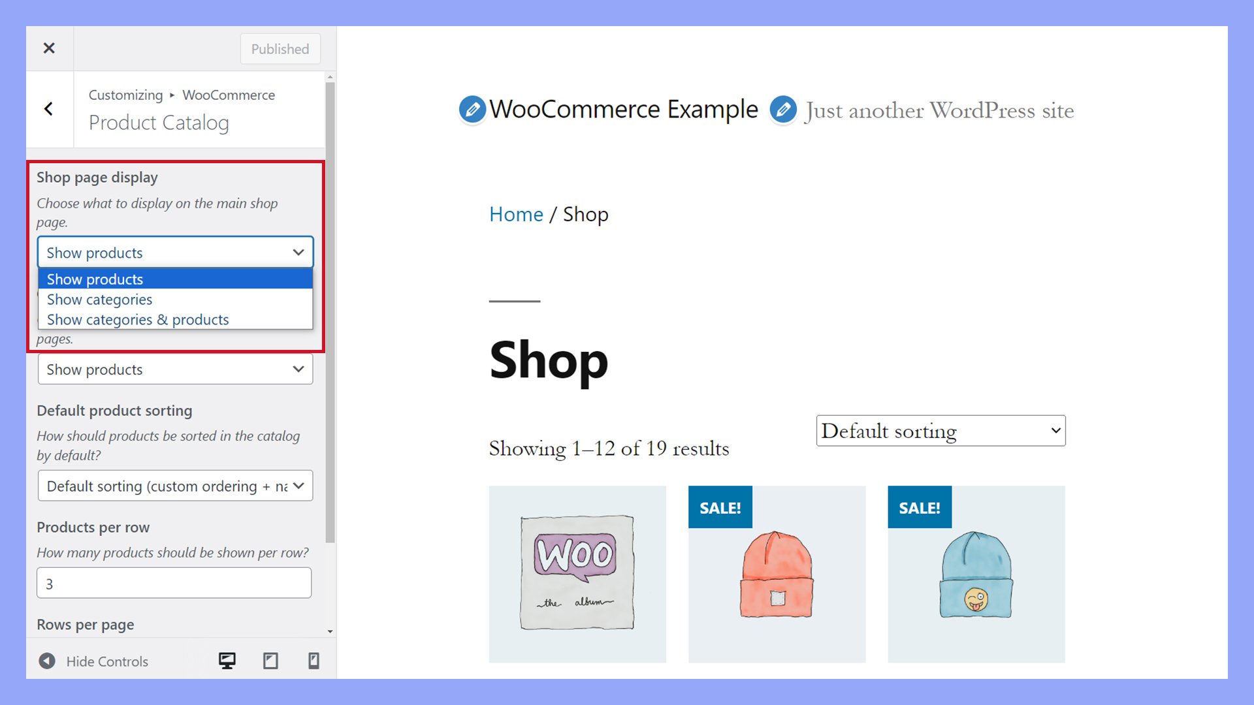Select Show categories & products option
Image resolution: width=1254 pixels, height=705 pixels.
[138, 319]
